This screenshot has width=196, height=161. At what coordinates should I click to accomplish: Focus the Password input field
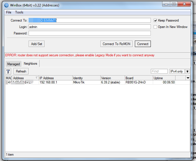pyautogui.click(x=89, y=33)
